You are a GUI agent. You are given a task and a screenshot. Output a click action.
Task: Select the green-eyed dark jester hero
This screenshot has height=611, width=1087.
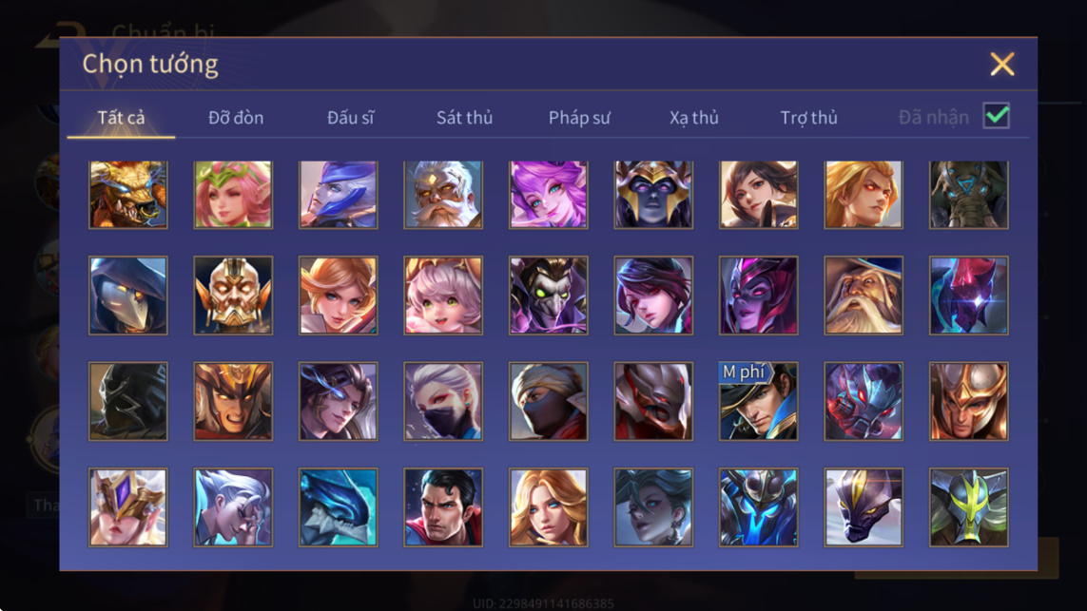(x=548, y=296)
